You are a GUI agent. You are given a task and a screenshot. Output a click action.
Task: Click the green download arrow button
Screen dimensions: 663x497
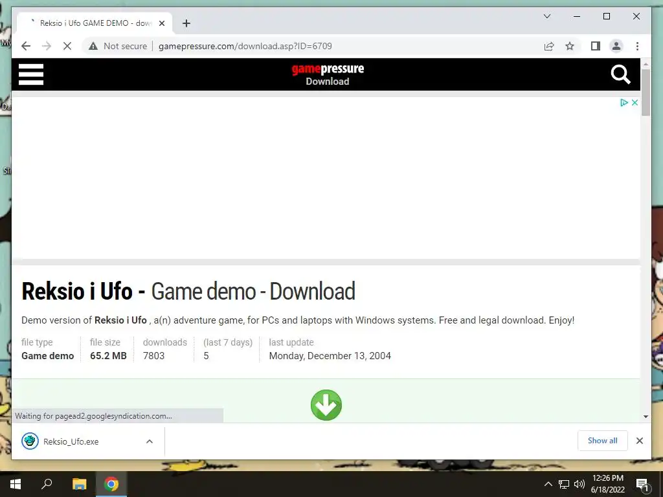[x=326, y=405]
